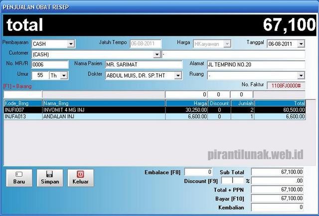The width and height of the screenshot is (319, 216).
Task: Click the Discount [F9] percent field
Action: pos(232,181)
